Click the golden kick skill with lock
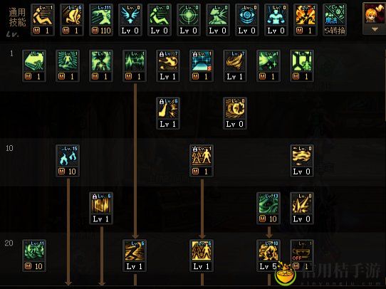Screen dimensions: 386x289 (168, 113)
